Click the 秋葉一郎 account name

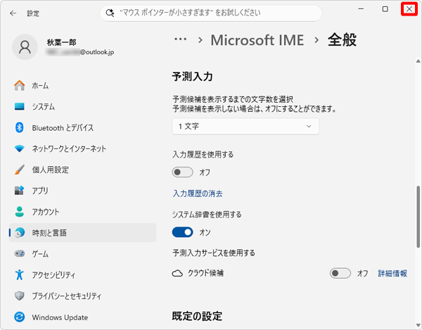click(x=62, y=42)
